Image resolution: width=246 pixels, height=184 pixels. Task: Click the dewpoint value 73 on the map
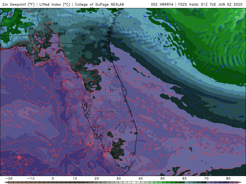132,154
